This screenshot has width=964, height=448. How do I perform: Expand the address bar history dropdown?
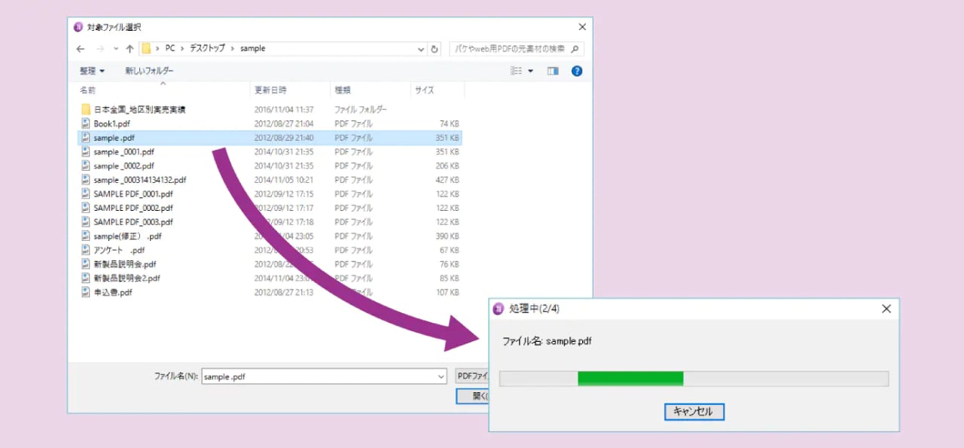click(421, 49)
